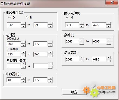The height and width of the screenshot is (100, 119).
Task: Click the bit device end field showing 7679
Action: (x=99, y=25)
